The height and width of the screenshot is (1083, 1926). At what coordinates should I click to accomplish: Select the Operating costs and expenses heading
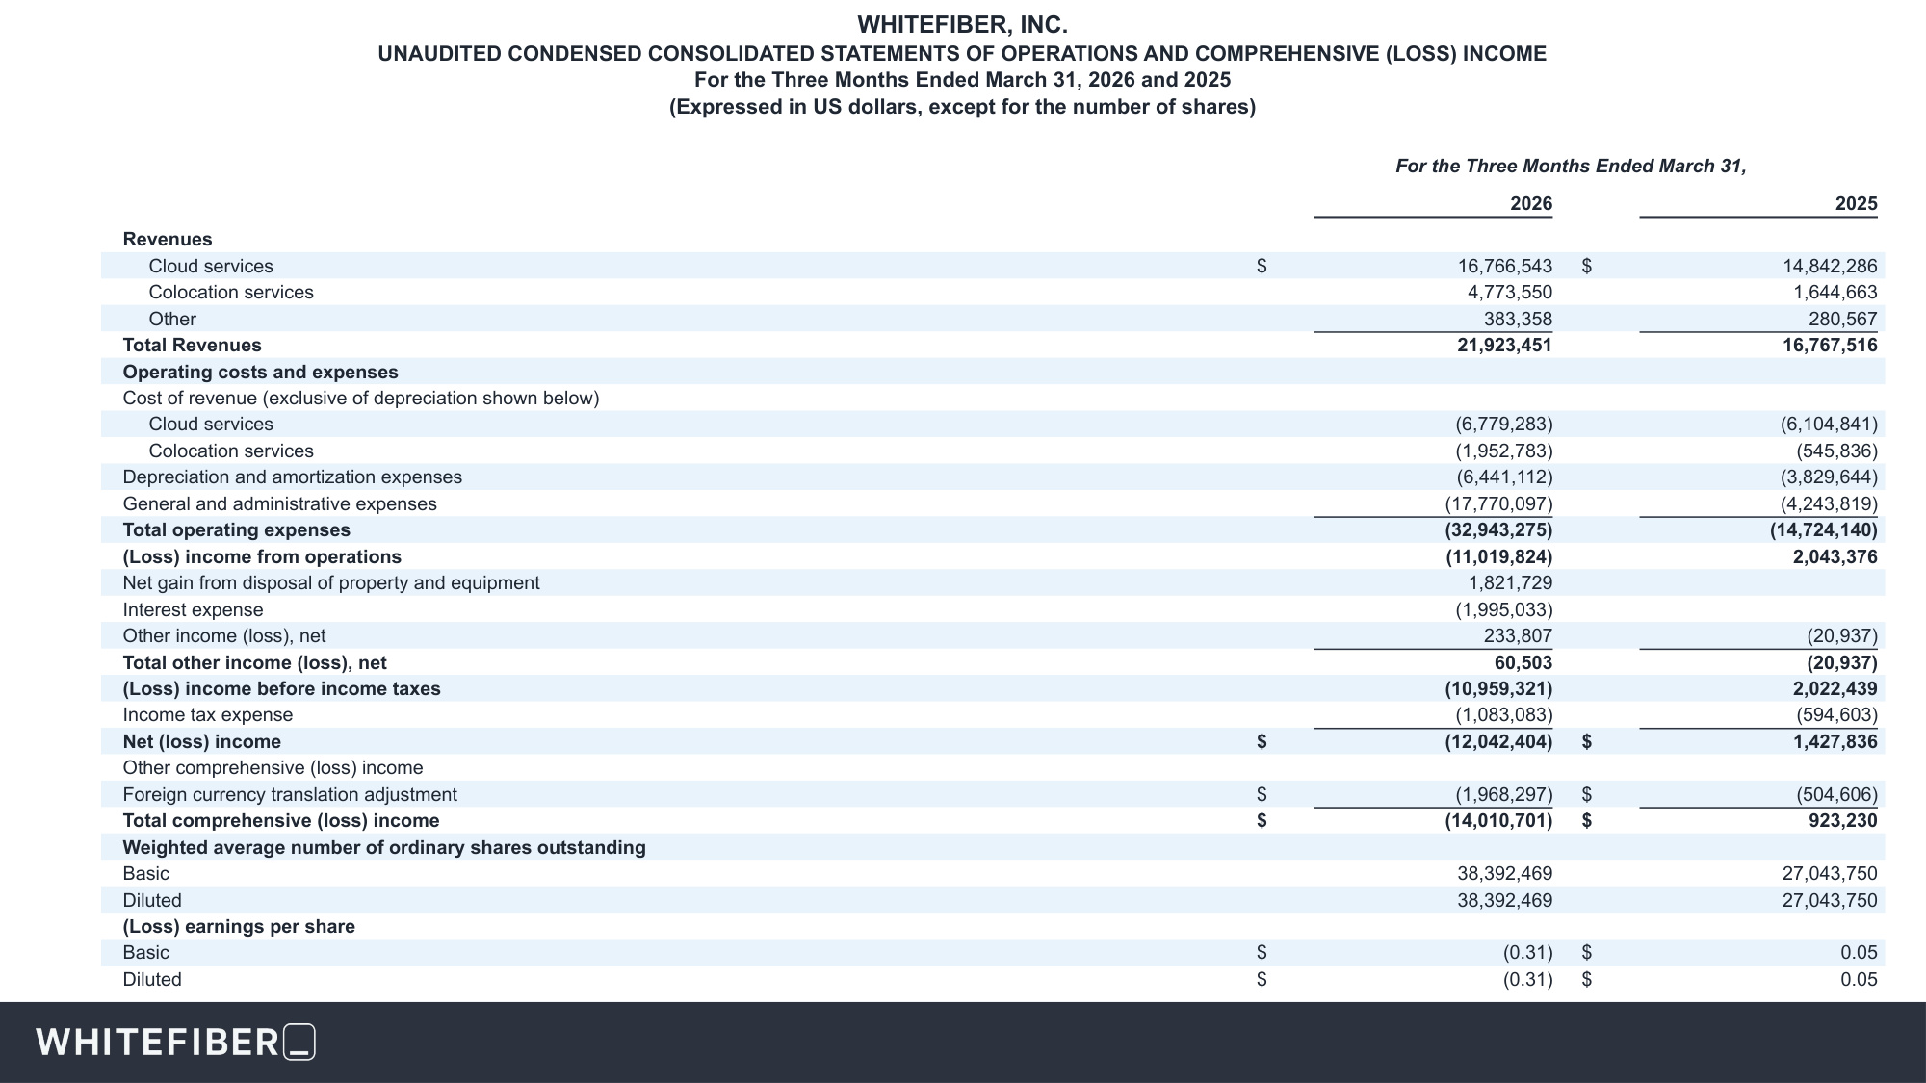(x=260, y=373)
